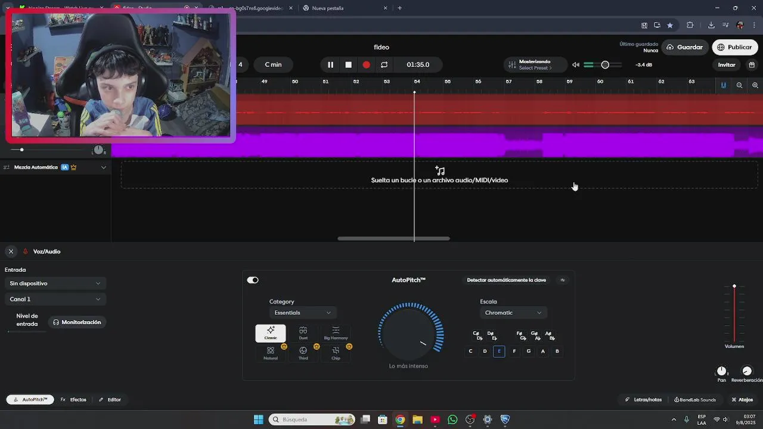This screenshot has width=763, height=429.
Task: Click the 01:35.0 time display
Action: click(418, 64)
